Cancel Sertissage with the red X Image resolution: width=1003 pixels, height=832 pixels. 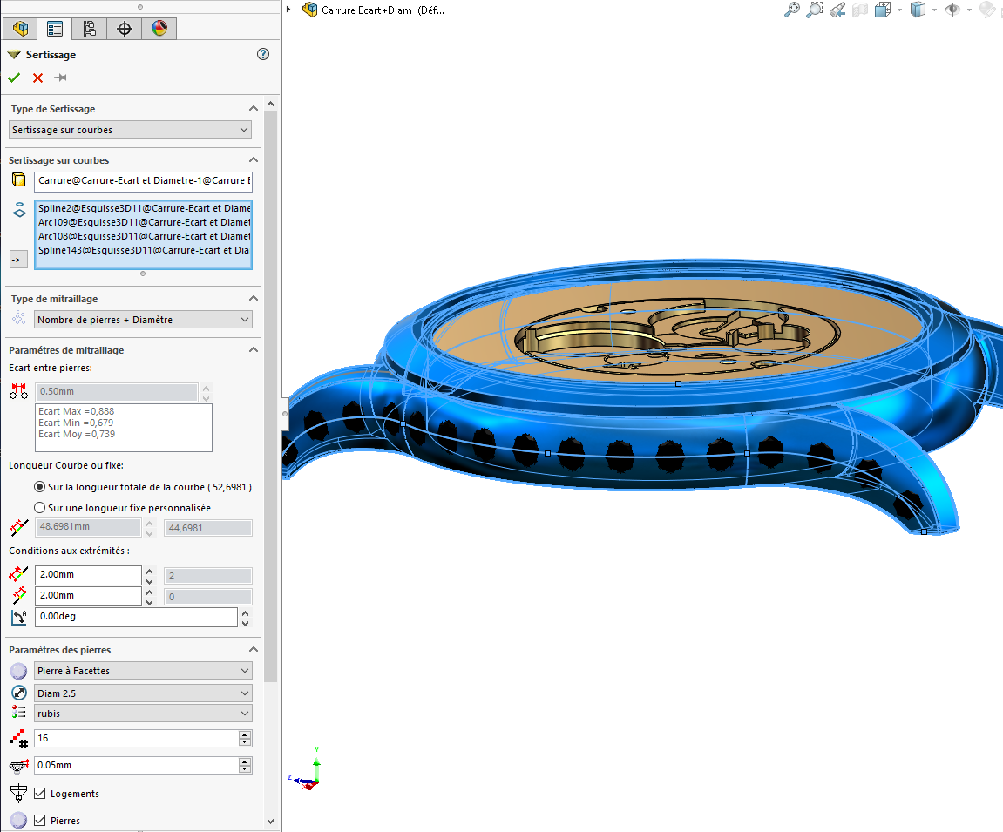pyautogui.click(x=37, y=78)
